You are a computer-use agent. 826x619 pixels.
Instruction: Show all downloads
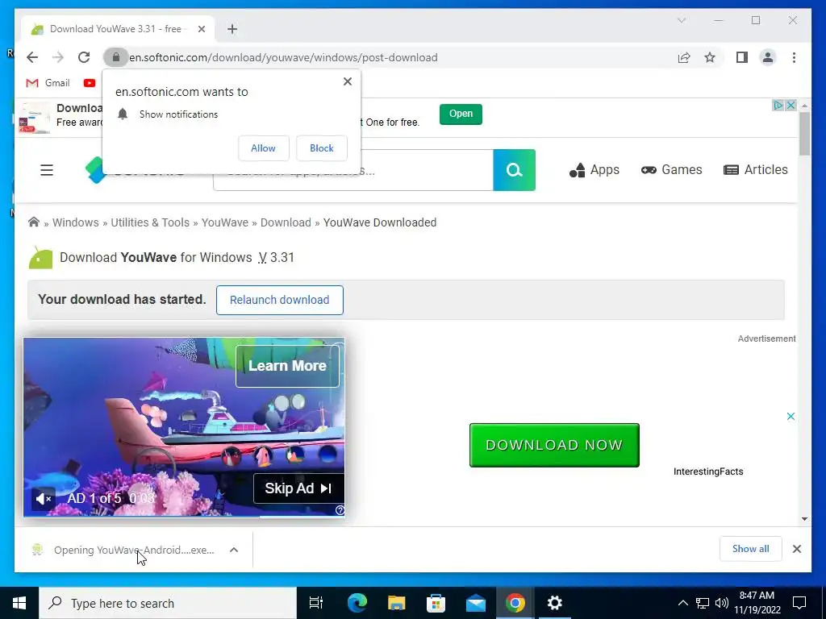click(751, 549)
